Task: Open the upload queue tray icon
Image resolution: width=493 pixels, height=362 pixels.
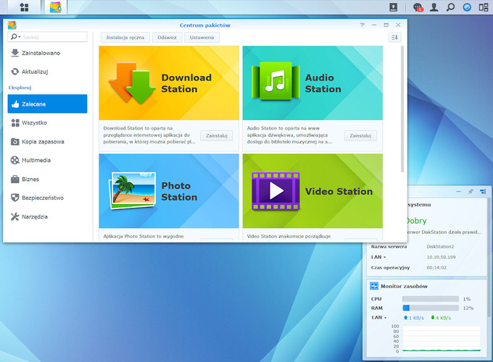Action: [x=394, y=7]
